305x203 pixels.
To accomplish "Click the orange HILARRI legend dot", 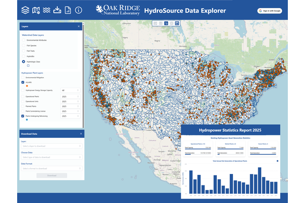I will pyautogui.click(x=27, y=86).
